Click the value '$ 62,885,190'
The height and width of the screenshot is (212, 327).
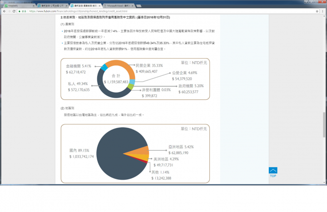[178, 153]
